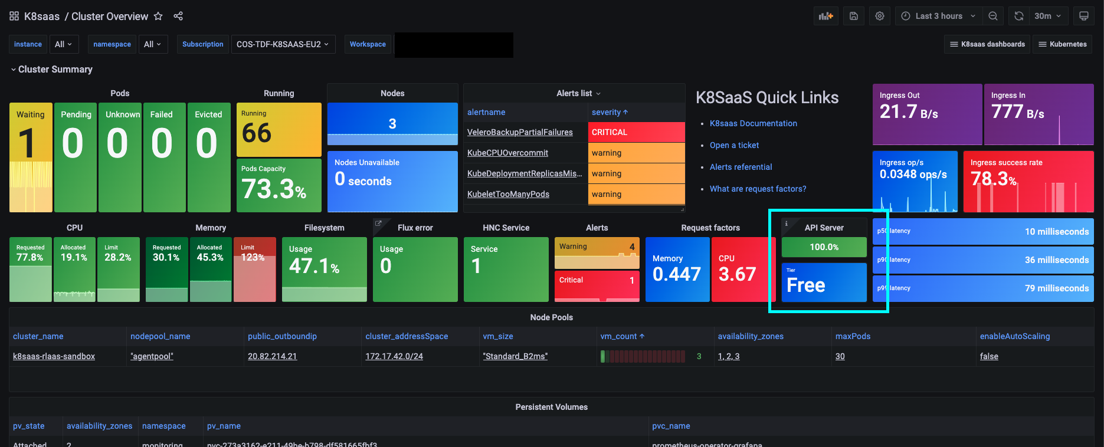The image size is (1104, 447).
Task: Sort node pools by maxPods column
Action: coord(853,336)
